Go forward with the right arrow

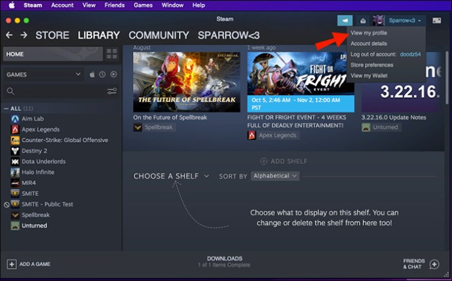(x=24, y=35)
